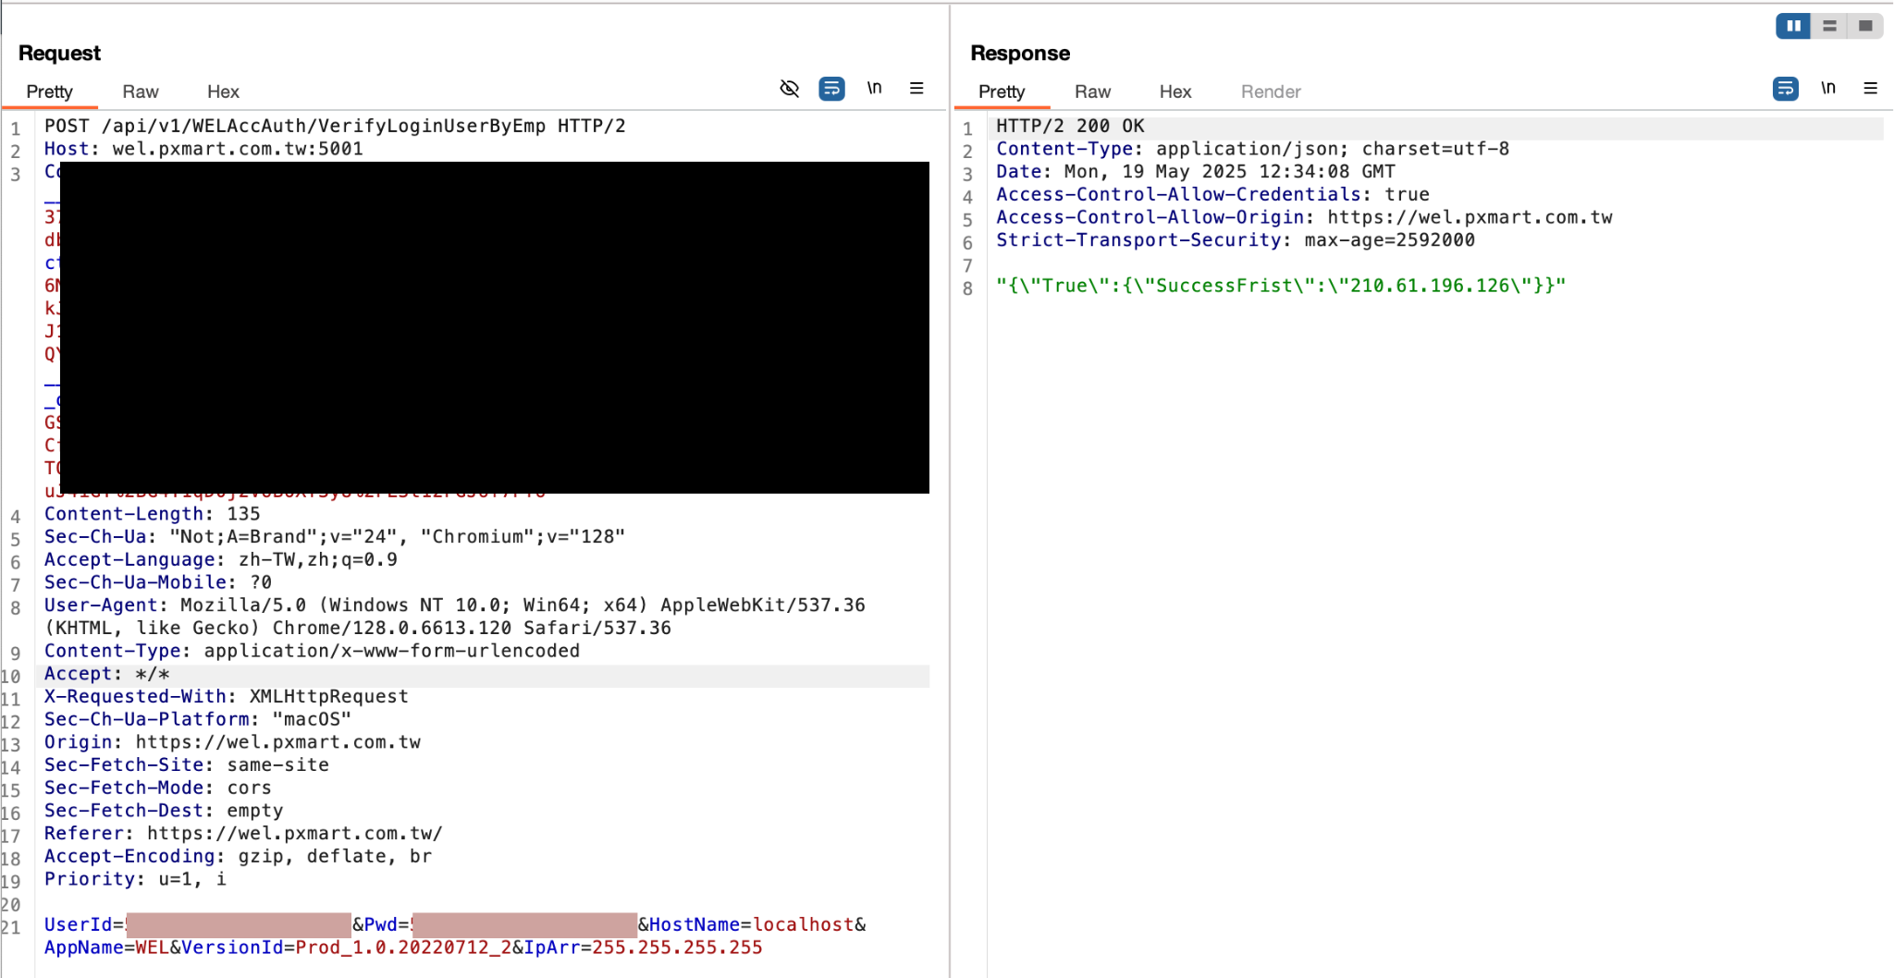The width and height of the screenshot is (1894, 978).
Task: Click the Sec-Ch-Ua-Mobile header line
Action: (x=158, y=582)
